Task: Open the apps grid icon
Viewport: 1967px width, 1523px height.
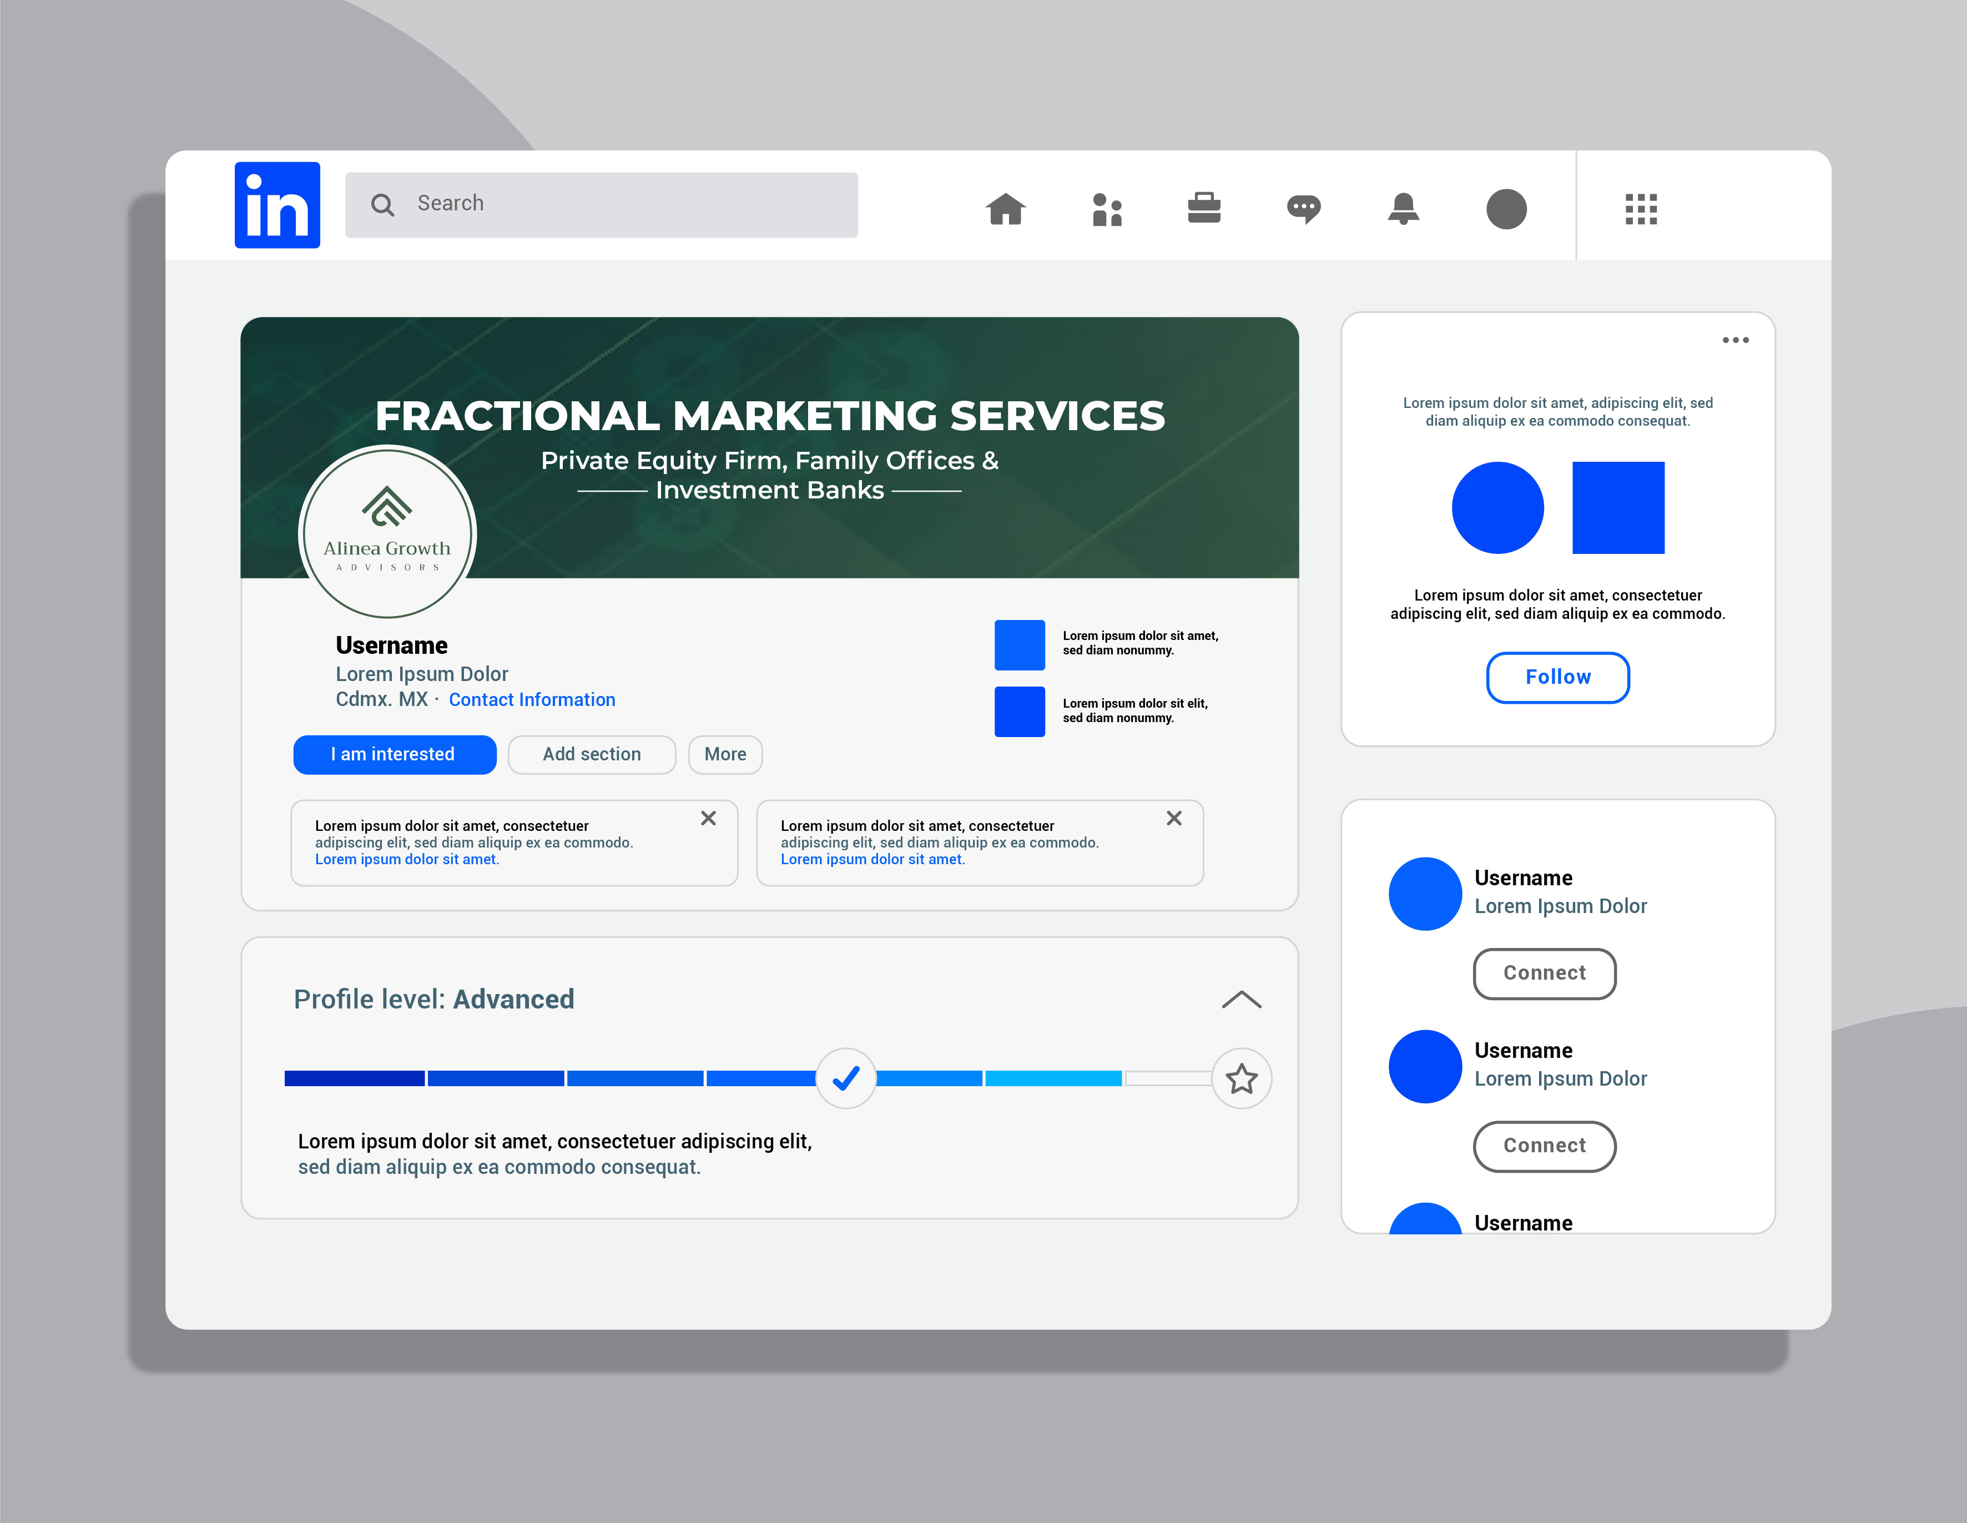Action: click(x=1641, y=209)
